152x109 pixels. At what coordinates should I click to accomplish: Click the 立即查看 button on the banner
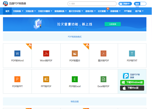113,24
